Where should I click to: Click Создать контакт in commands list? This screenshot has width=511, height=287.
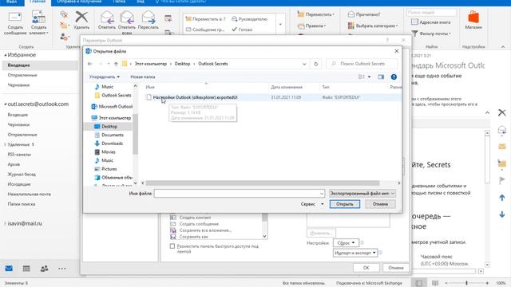[x=195, y=218]
